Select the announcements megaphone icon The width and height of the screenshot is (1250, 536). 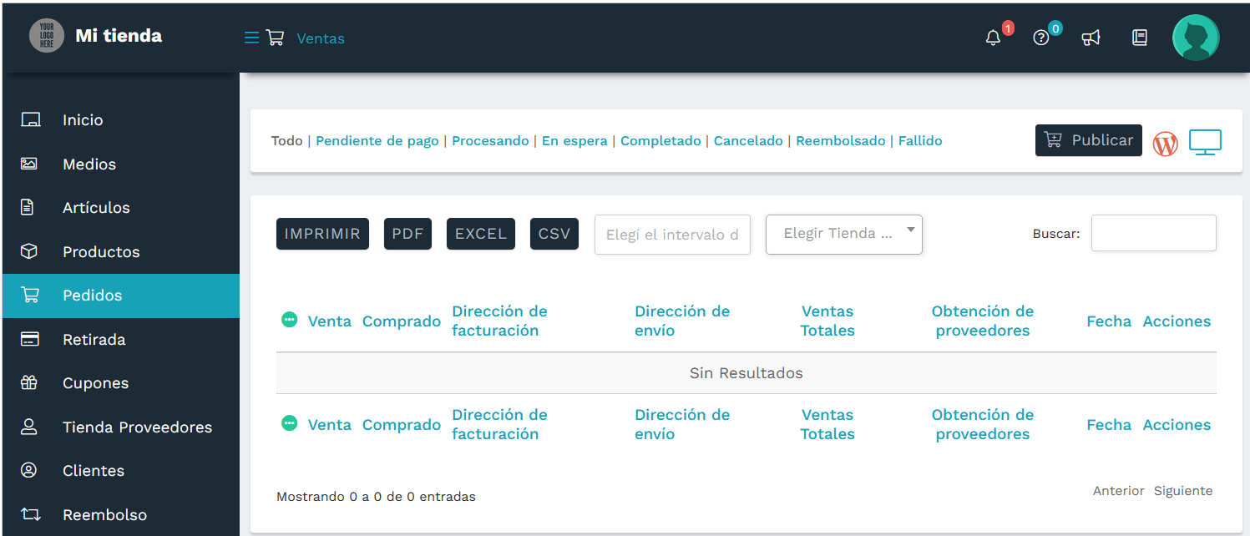point(1091,38)
